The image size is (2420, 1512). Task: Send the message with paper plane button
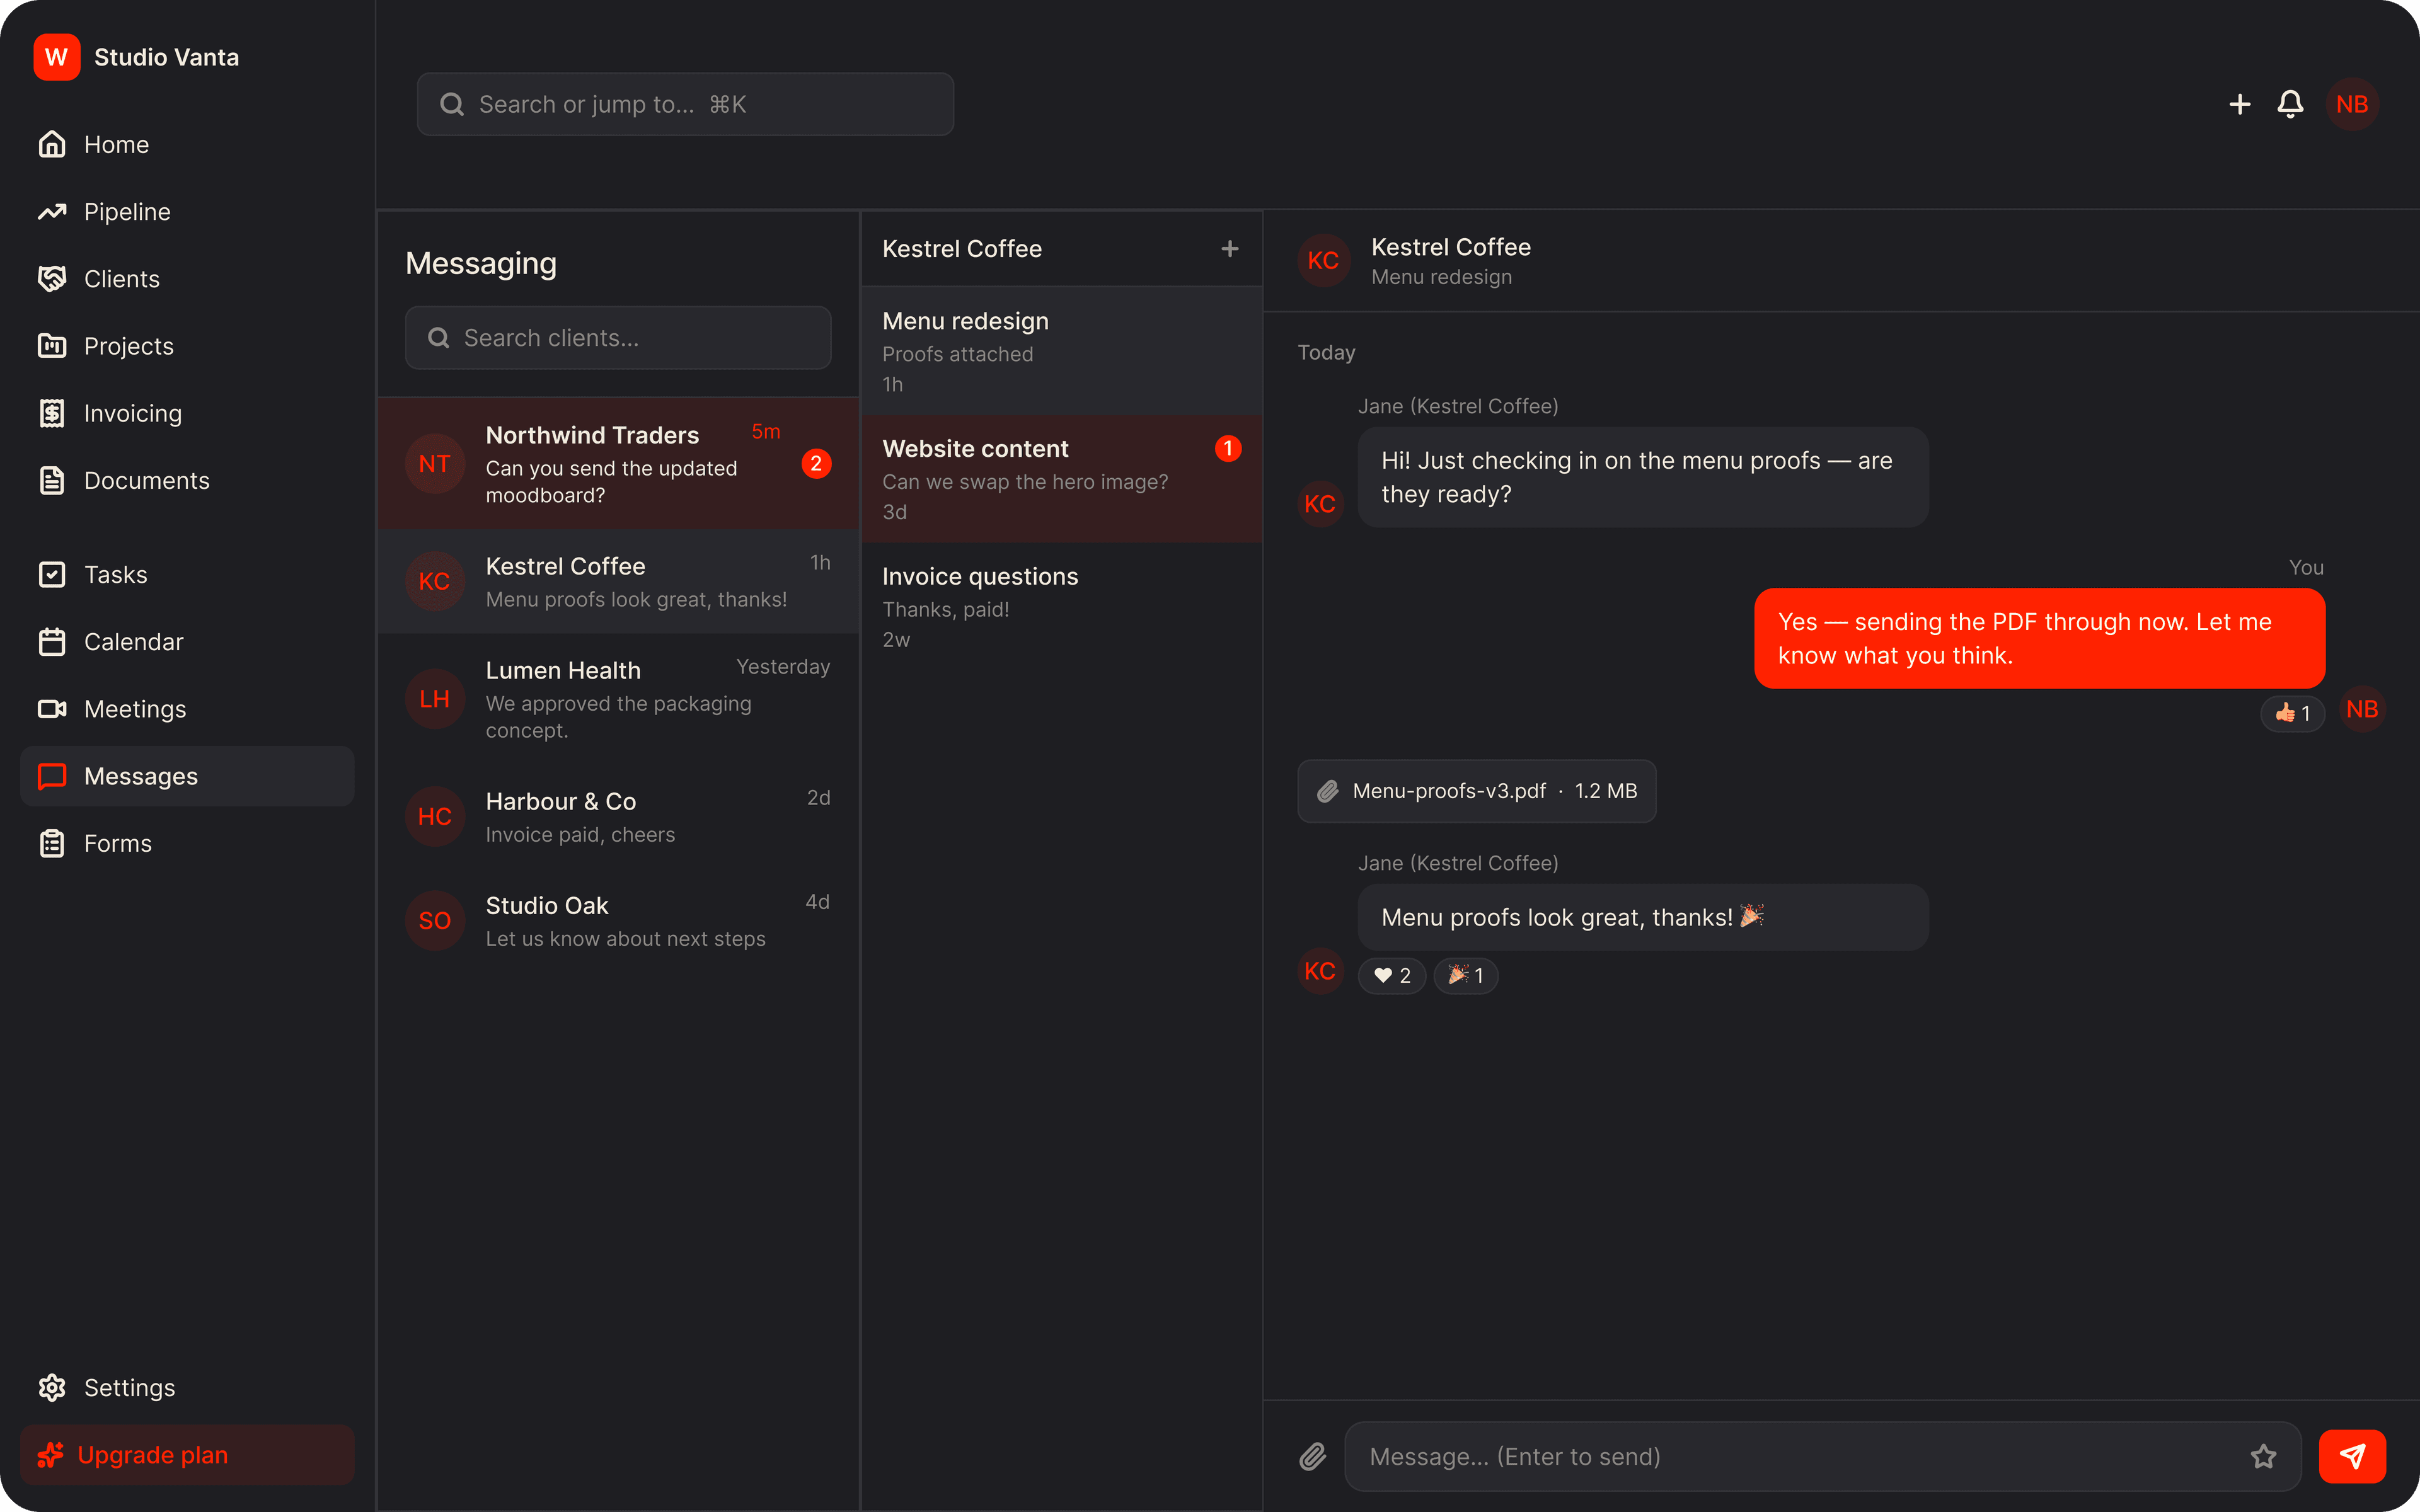2352,1456
